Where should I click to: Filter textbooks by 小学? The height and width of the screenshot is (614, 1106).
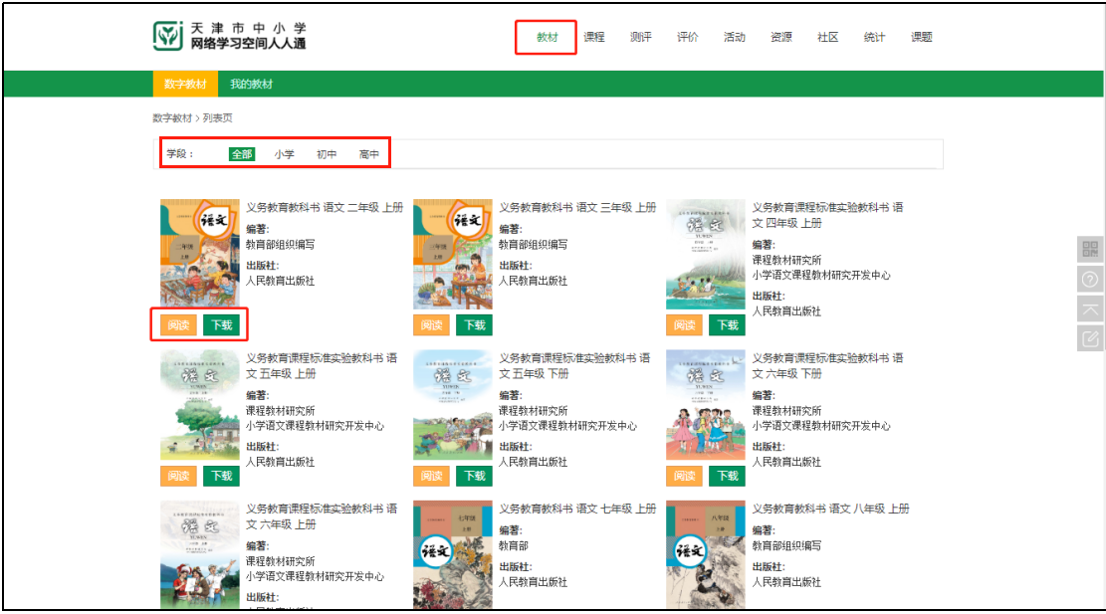click(285, 154)
